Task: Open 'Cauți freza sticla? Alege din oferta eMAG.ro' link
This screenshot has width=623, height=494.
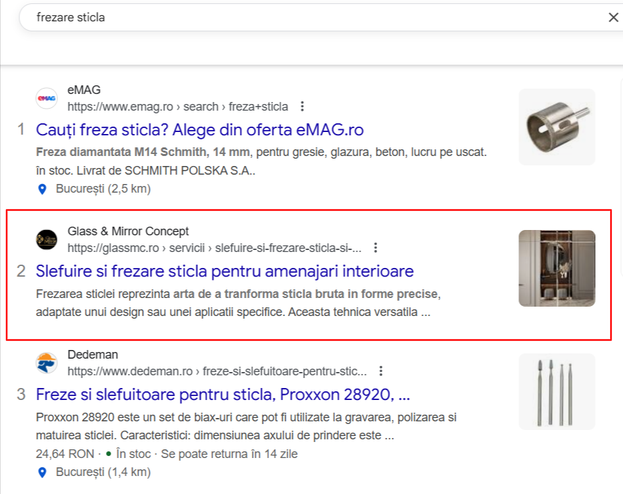Action: tap(199, 130)
